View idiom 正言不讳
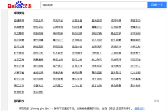This screenshot has height=111, width=167. click(x=77, y=66)
